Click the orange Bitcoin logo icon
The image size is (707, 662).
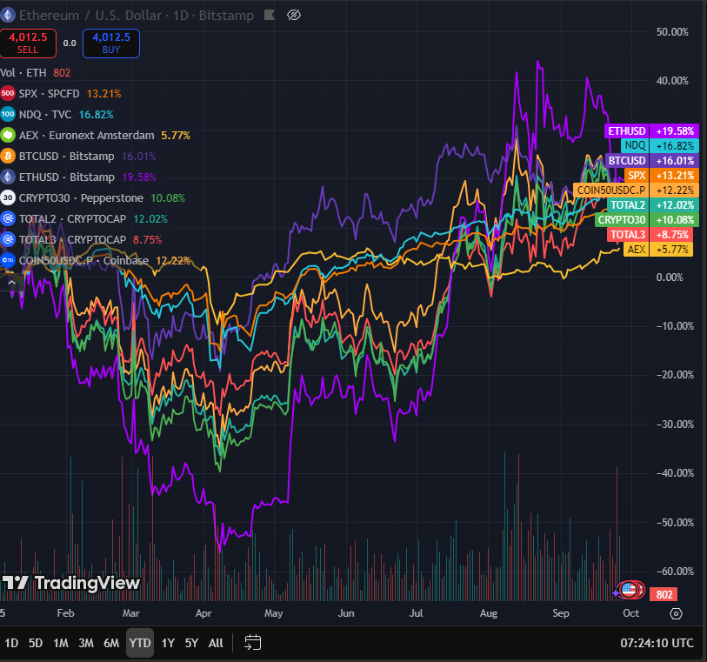click(x=8, y=156)
